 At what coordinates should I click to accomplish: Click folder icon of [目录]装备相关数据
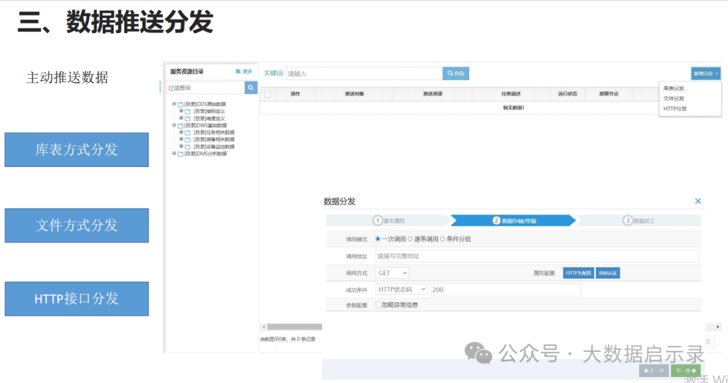tap(187, 139)
